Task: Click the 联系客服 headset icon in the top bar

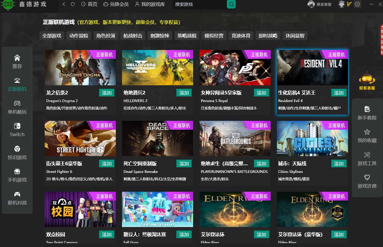Action: (x=311, y=4)
